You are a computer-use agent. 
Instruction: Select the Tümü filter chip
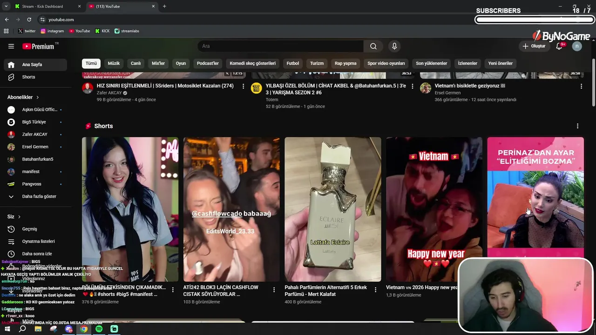tap(91, 63)
